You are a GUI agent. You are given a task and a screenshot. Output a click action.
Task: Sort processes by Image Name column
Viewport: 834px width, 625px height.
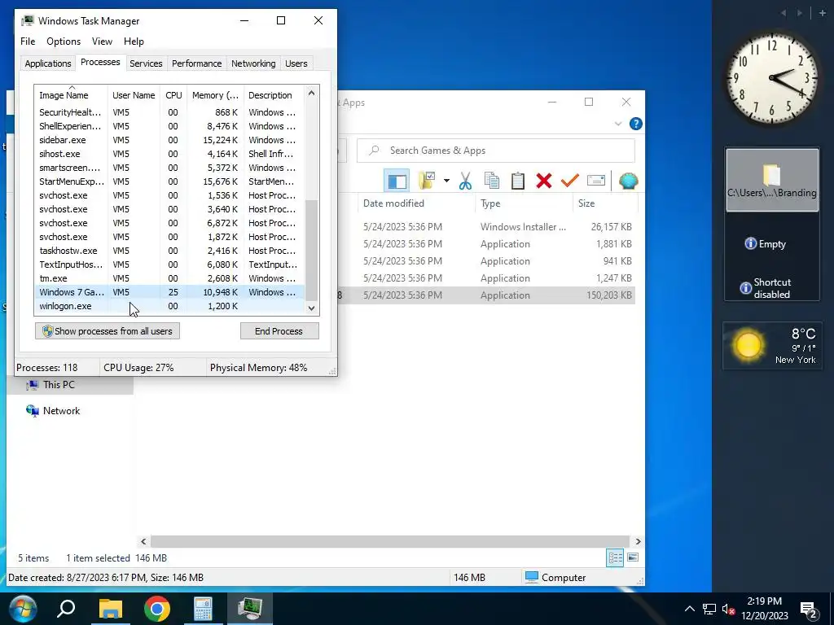pos(72,95)
